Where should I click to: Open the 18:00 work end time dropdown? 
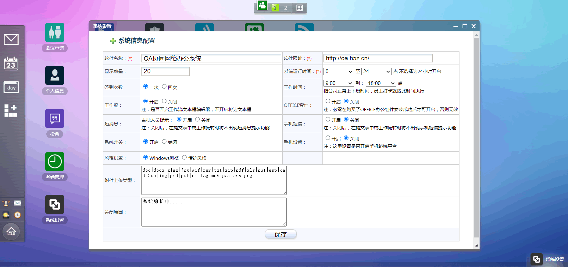381,83
